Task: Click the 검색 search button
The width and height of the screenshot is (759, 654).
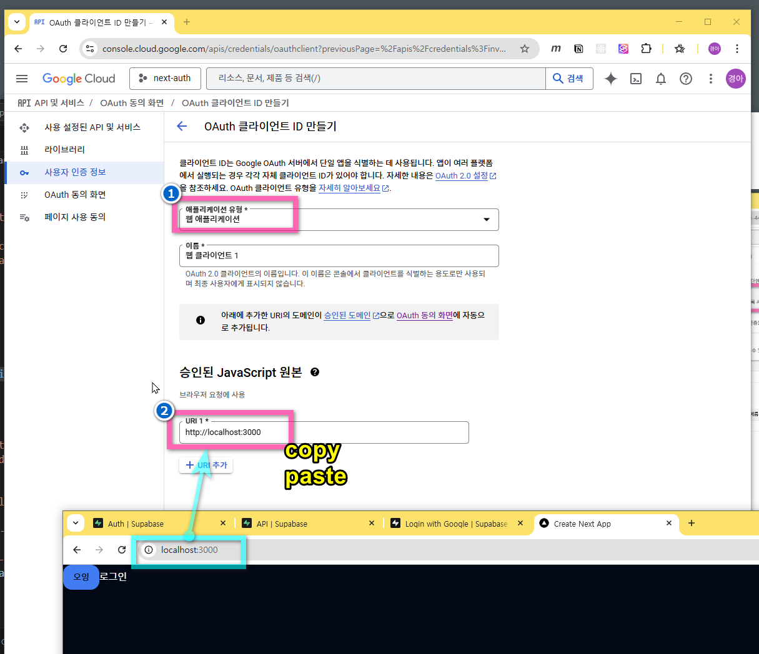Action: pos(568,79)
